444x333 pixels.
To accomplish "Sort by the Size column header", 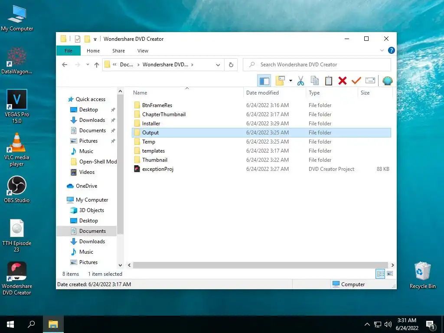I will [x=365, y=93].
